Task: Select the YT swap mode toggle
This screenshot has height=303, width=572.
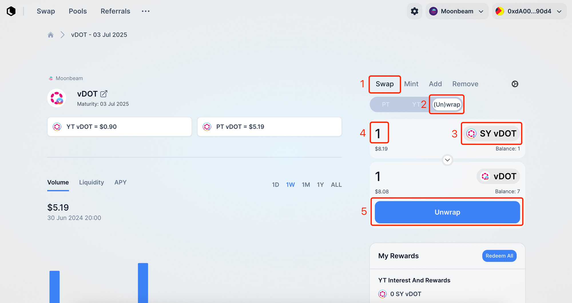Action: coord(416,105)
